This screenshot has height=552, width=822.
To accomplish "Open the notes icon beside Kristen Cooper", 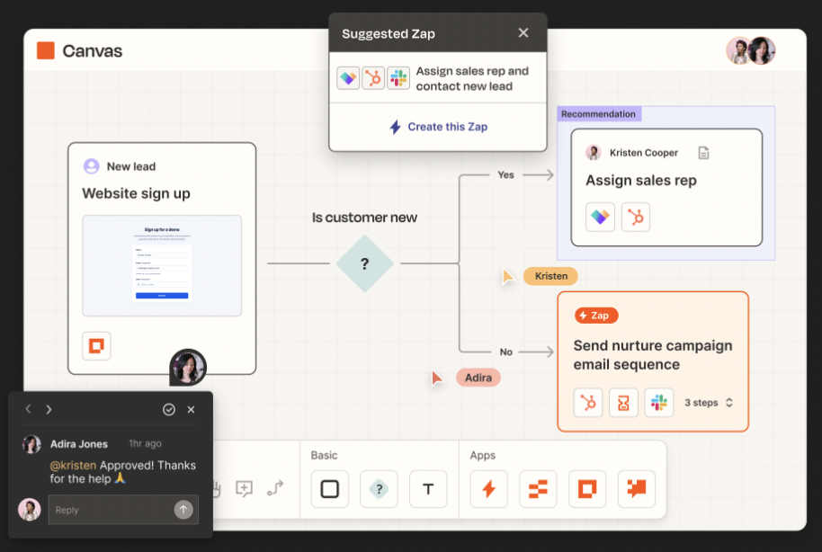I will click(x=704, y=153).
